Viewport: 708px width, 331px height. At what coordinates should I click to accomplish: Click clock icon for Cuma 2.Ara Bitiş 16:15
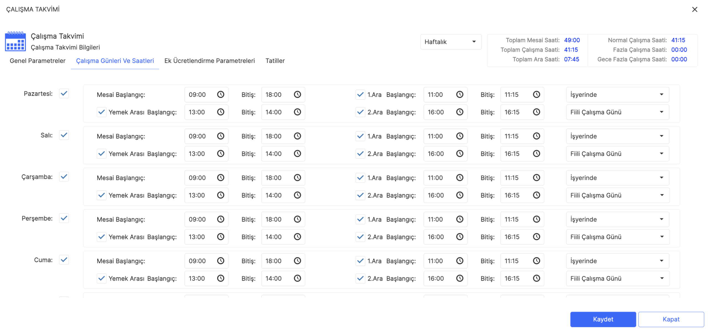pos(536,278)
